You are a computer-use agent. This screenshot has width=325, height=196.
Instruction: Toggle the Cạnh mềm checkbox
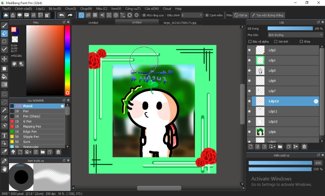207,15
